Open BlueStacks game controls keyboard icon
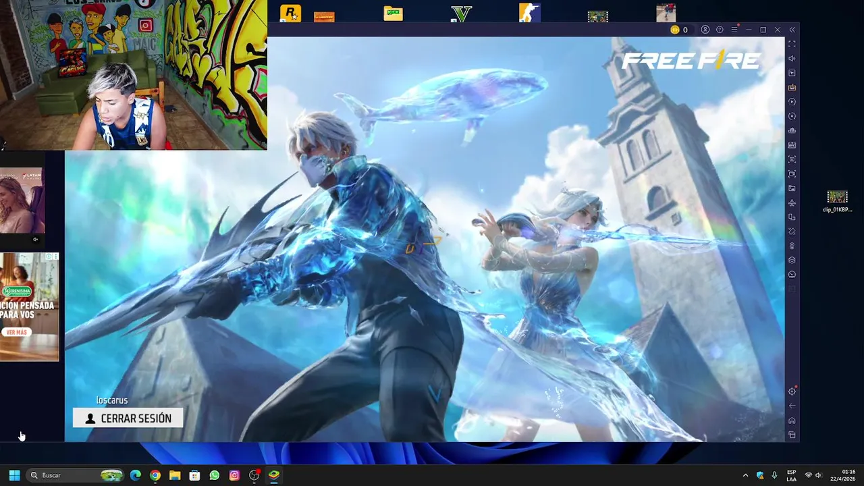This screenshot has width=864, height=486. click(792, 87)
